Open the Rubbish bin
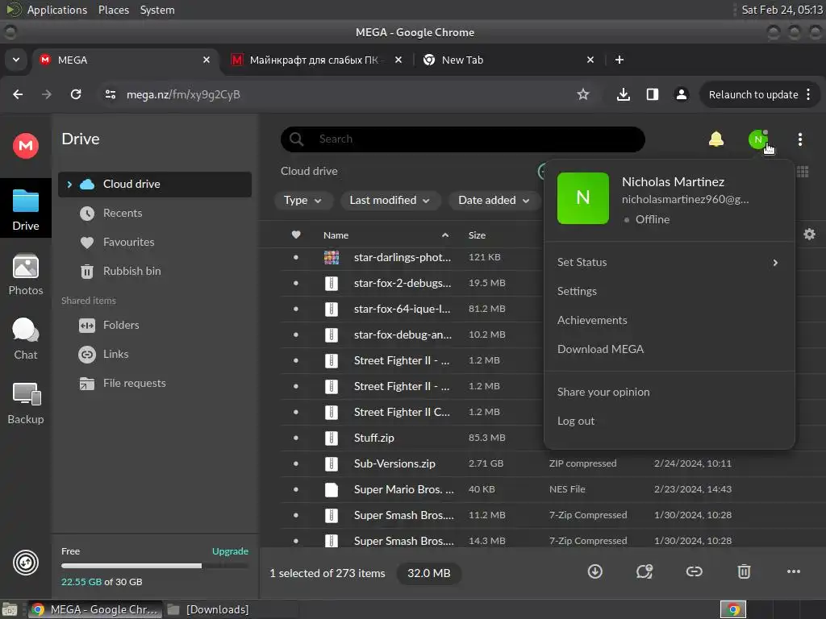Image resolution: width=826 pixels, height=619 pixels. 131,271
